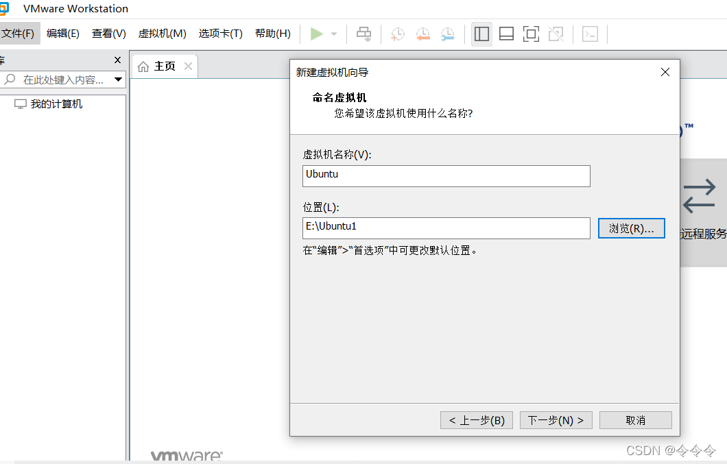Click the Send Ctrl+Alt+Del icon
The width and height of the screenshot is (727, 464).
click(x=363, y=34)
